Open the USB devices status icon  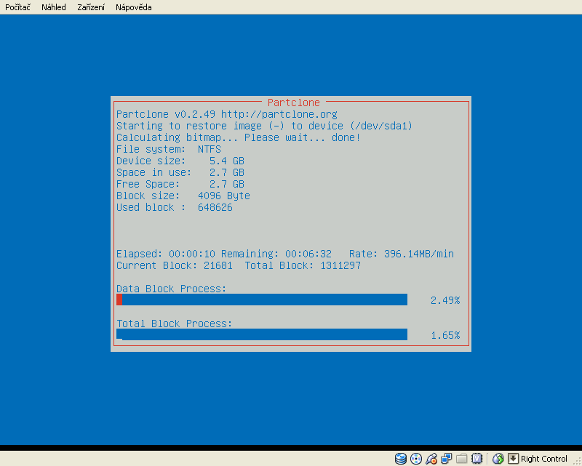coord(431,459)
